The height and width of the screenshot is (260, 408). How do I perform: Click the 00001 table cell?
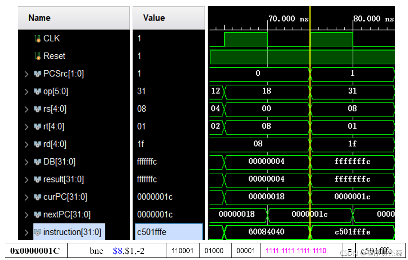point(246,251)
